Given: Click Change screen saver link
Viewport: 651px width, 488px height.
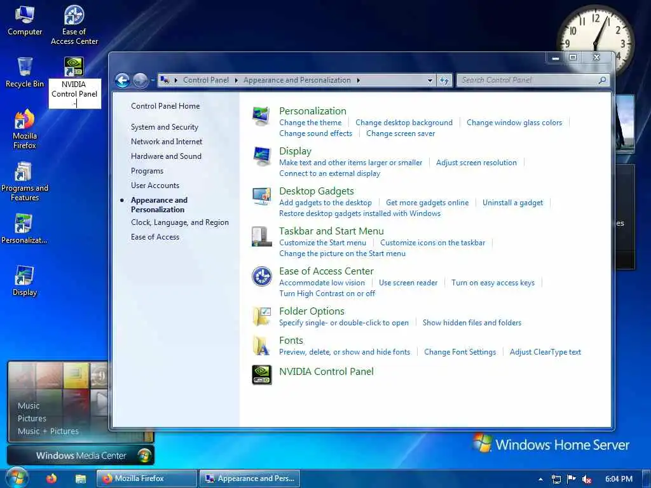Looking at the screenshot, I should click(x=401, y=133).
